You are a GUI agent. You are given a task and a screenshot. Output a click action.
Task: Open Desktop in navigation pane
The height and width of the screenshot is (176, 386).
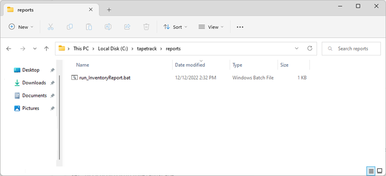[31, 70]
